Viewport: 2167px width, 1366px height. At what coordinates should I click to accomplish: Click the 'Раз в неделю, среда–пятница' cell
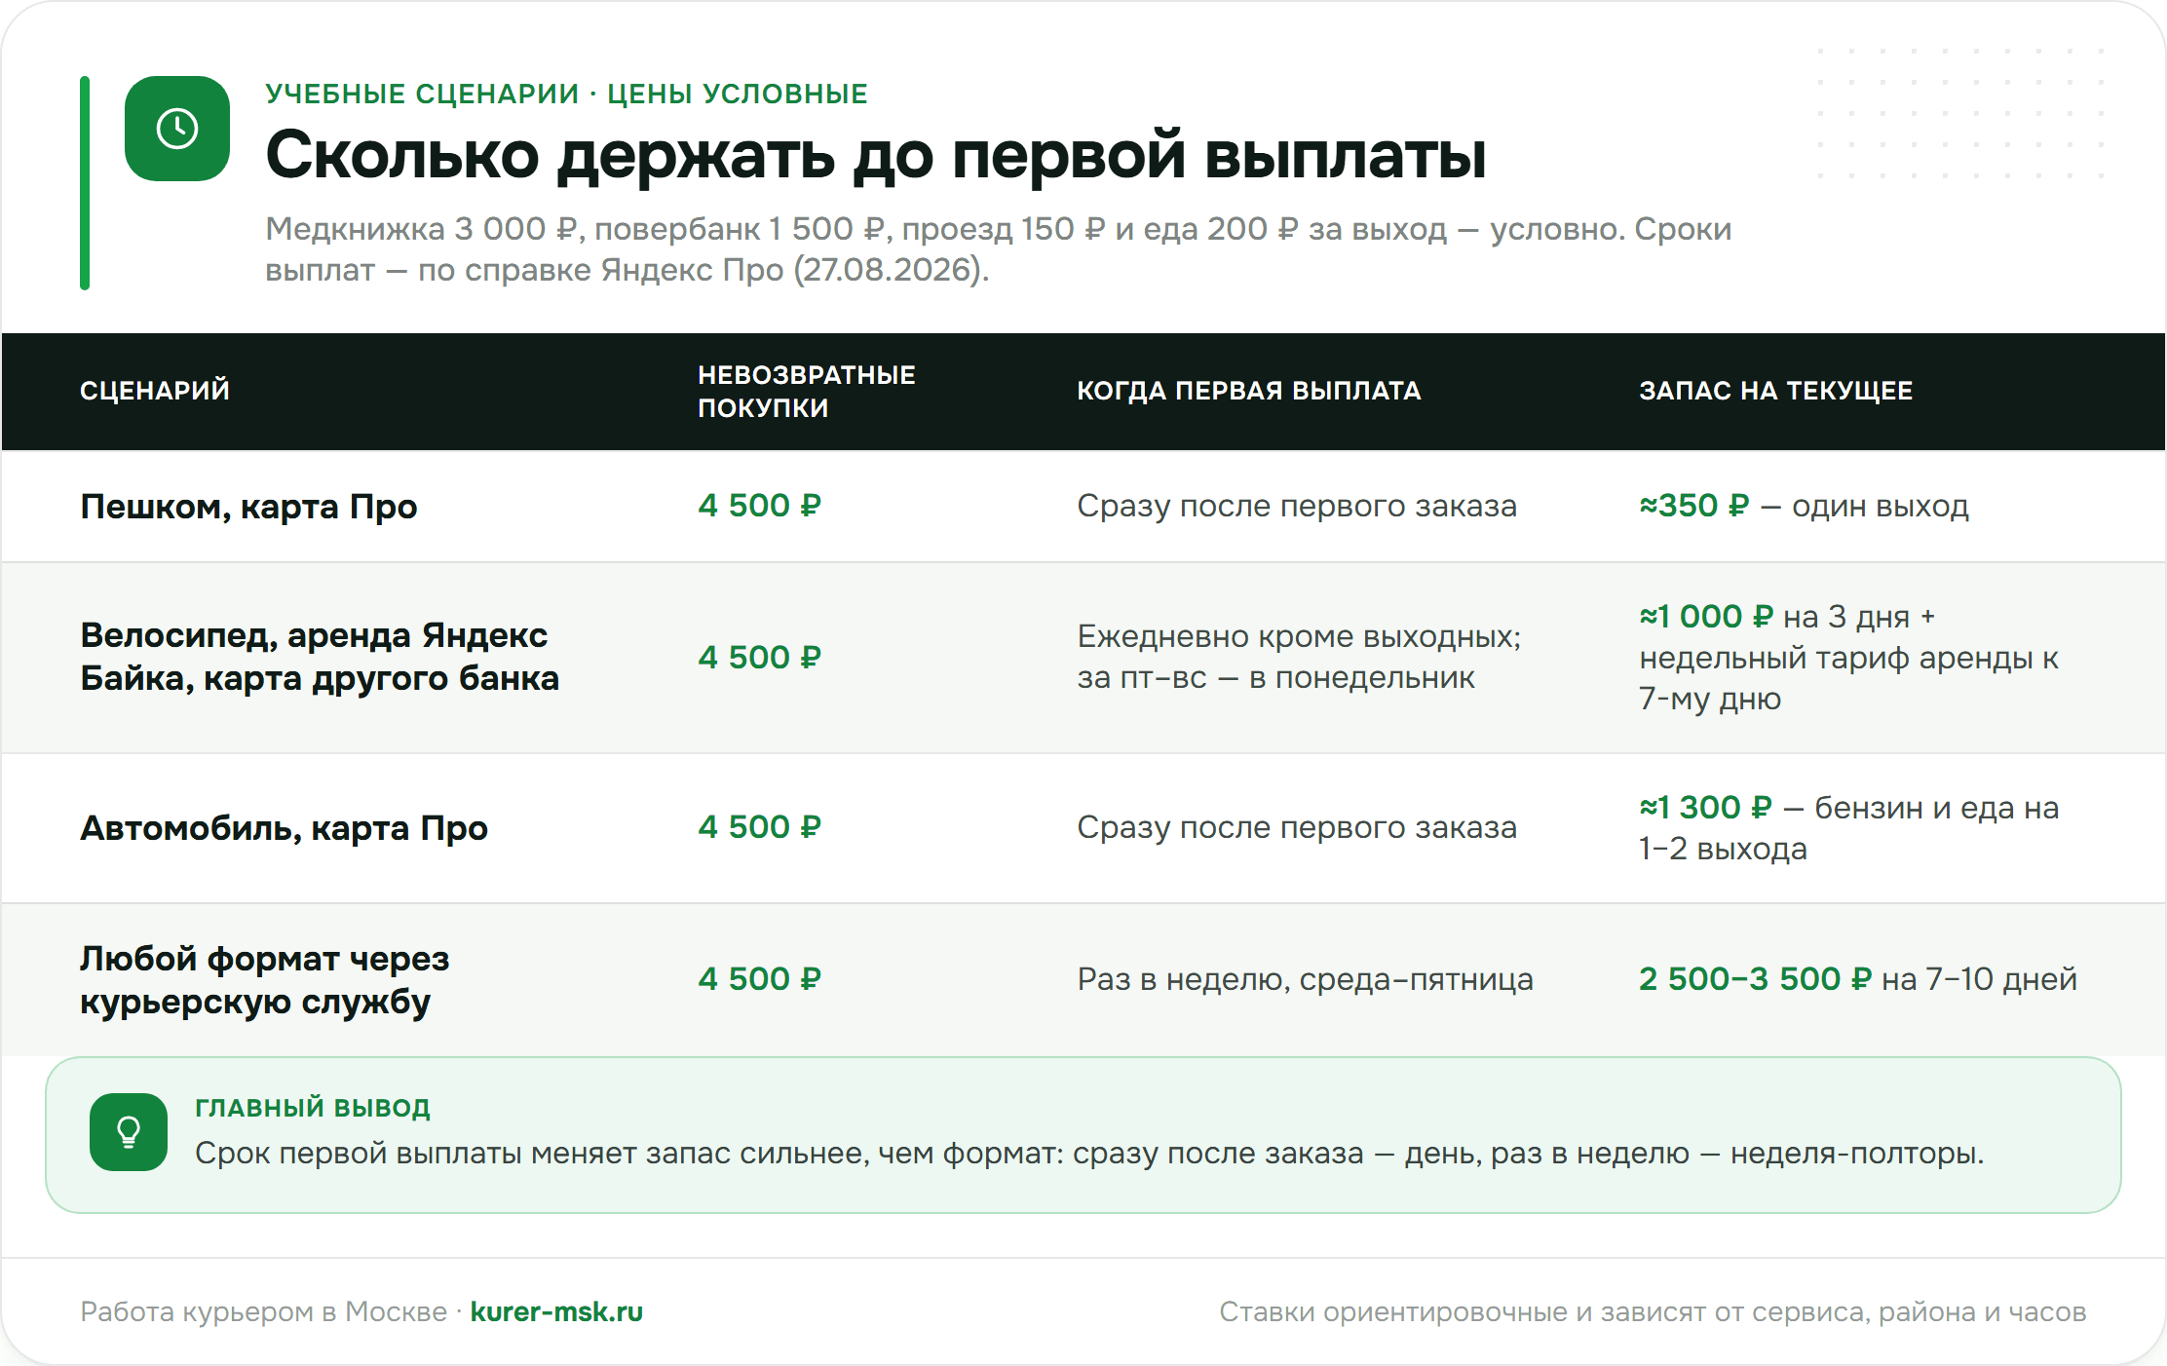pos(1306,979)
